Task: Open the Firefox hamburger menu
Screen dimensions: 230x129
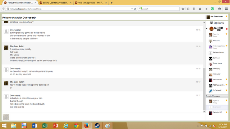Action: pyautogui.click(x=226, y=9)
